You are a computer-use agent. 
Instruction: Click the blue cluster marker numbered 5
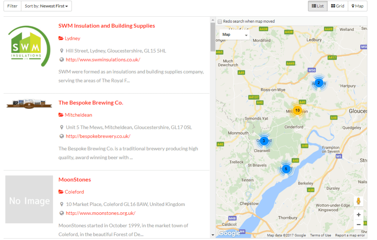click(286, 169)
